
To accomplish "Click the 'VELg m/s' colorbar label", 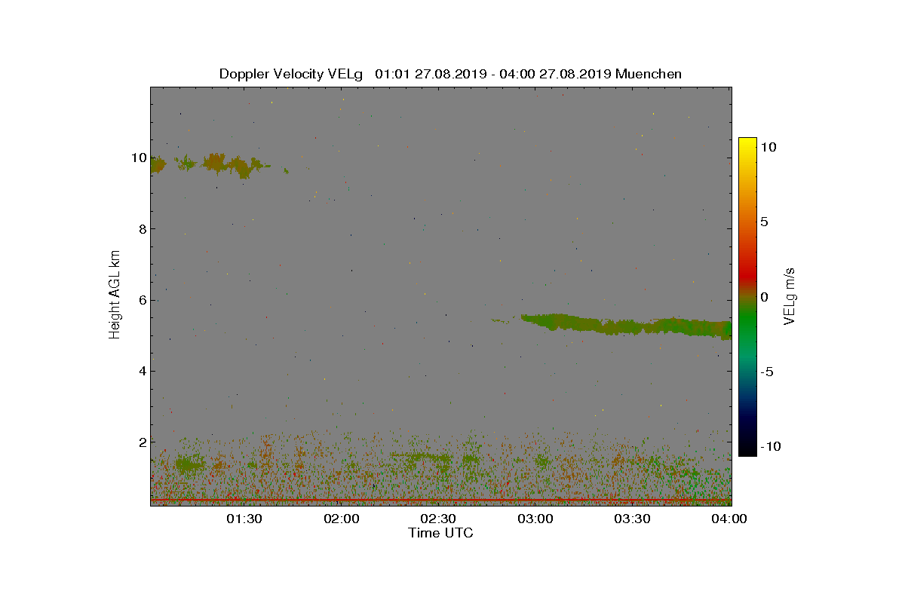I will click(790, 295).
